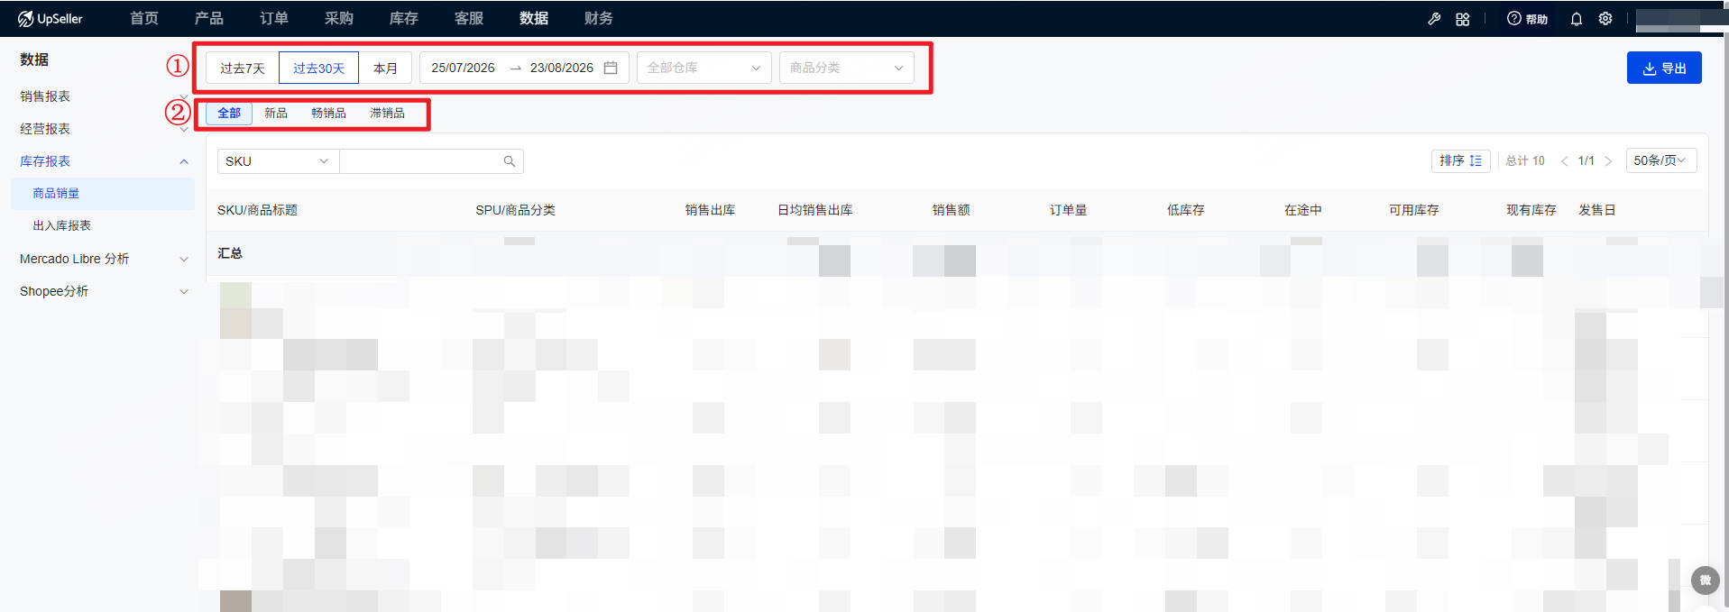Switch to the 畅销品 tab
The width and height of the screenshot is (1729, 612).
(328, 113)
